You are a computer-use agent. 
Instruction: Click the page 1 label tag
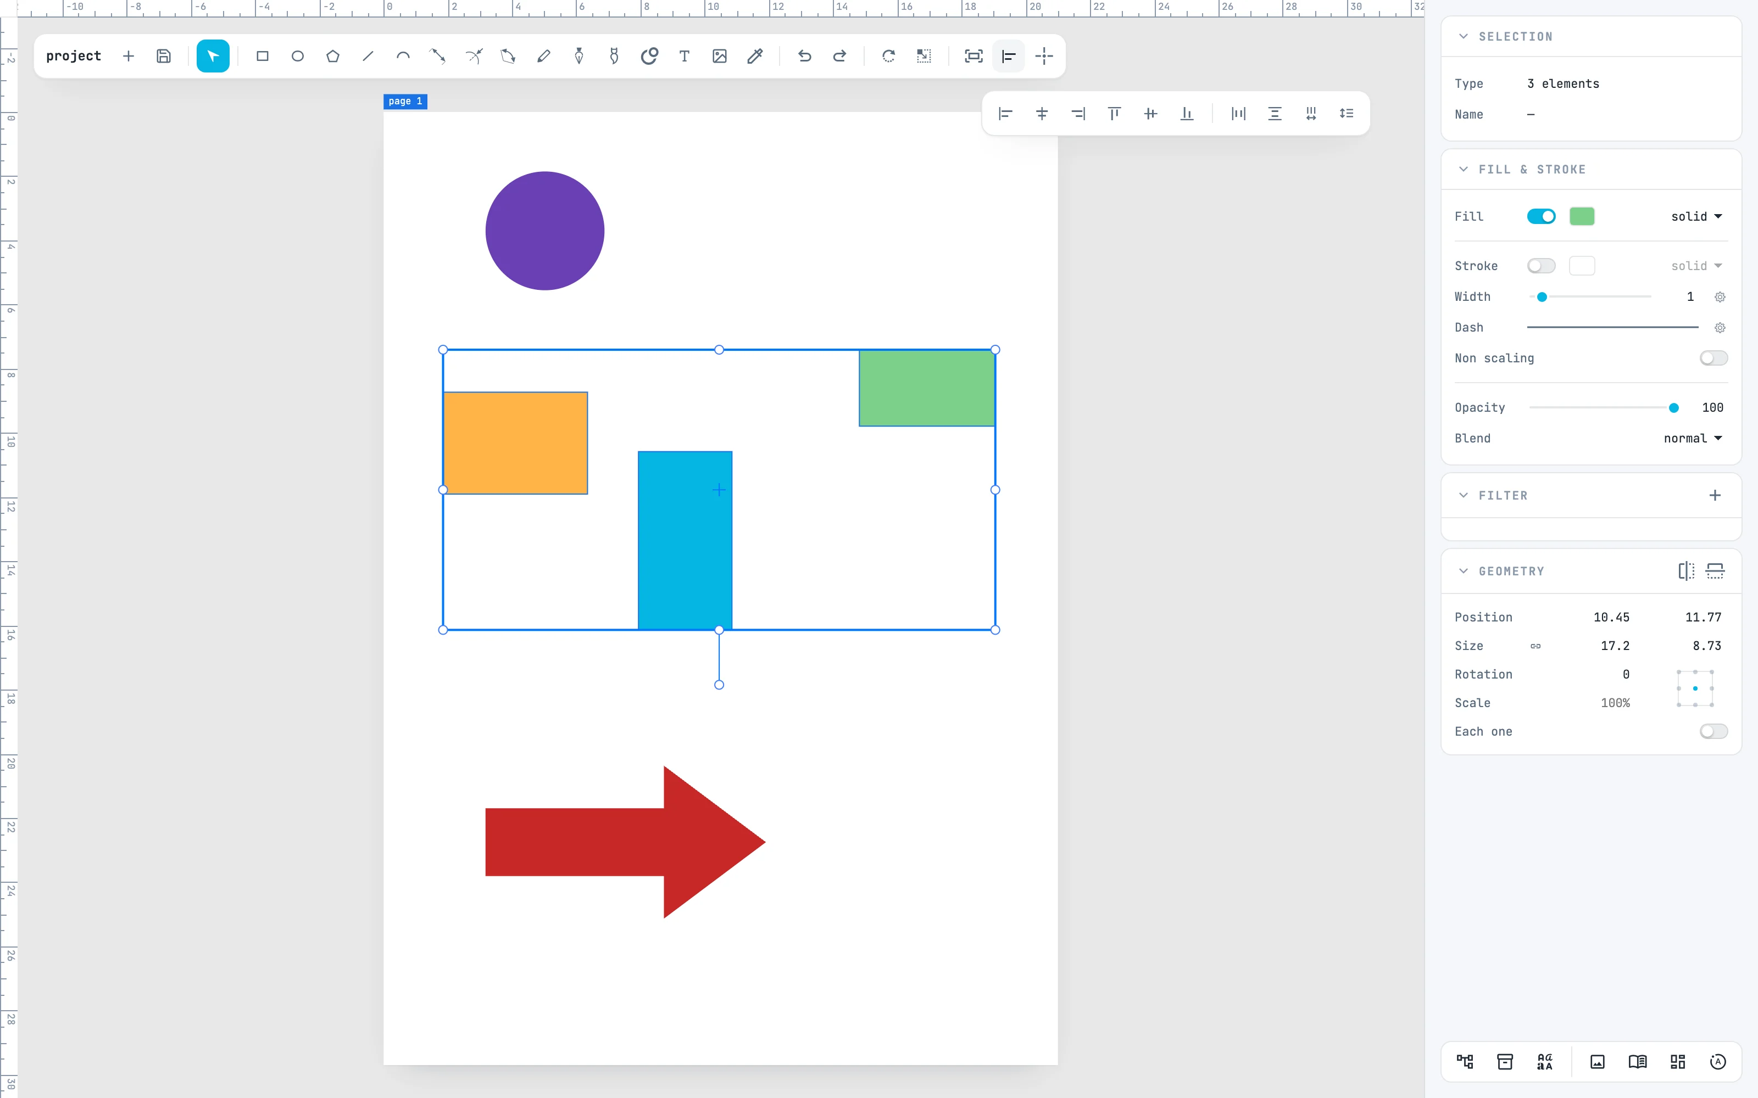(405, 101)
